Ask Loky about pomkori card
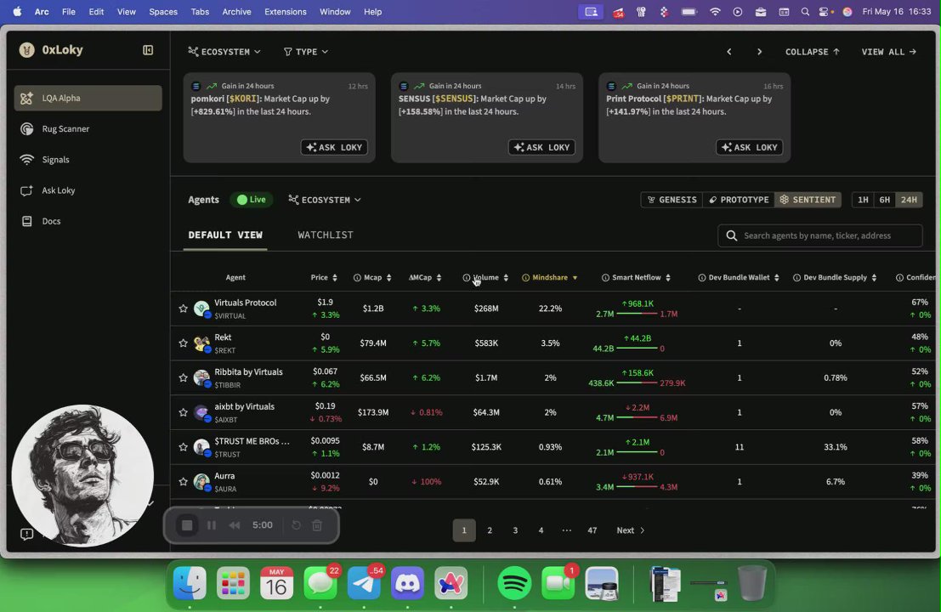Viewport: 941px width, 612px height. [334, 148]
